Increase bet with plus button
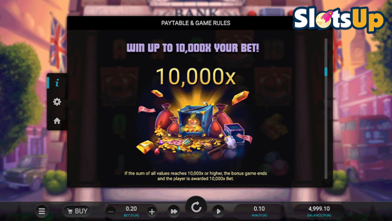The image size is (392, 221). [152, 212]
